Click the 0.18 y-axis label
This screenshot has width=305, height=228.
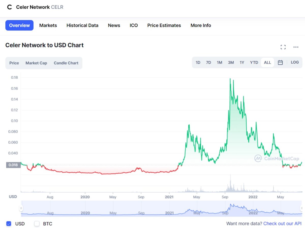pos(14,78)
